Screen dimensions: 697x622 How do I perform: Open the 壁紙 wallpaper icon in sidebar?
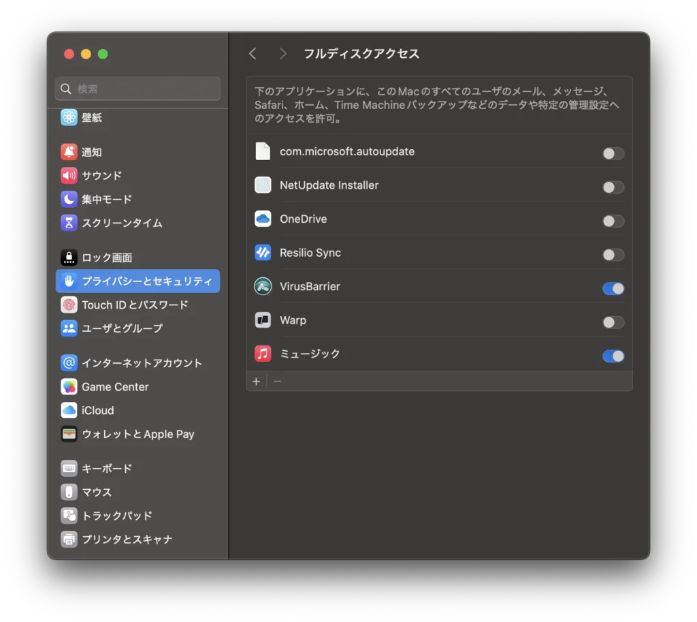tap(69, 117)
